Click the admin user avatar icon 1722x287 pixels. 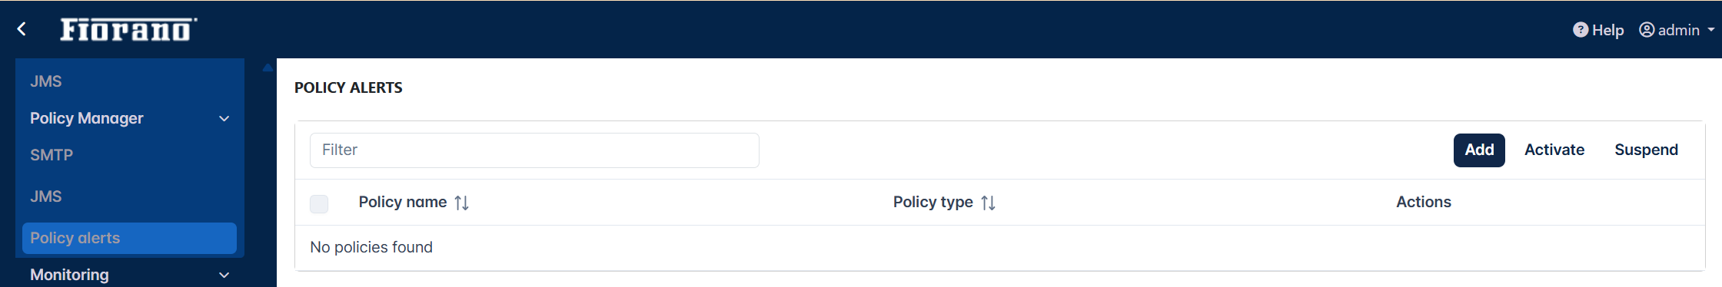tap(1647, 30)
